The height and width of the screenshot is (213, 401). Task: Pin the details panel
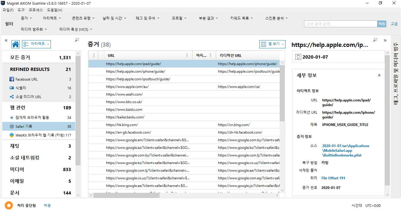(375, 40)
